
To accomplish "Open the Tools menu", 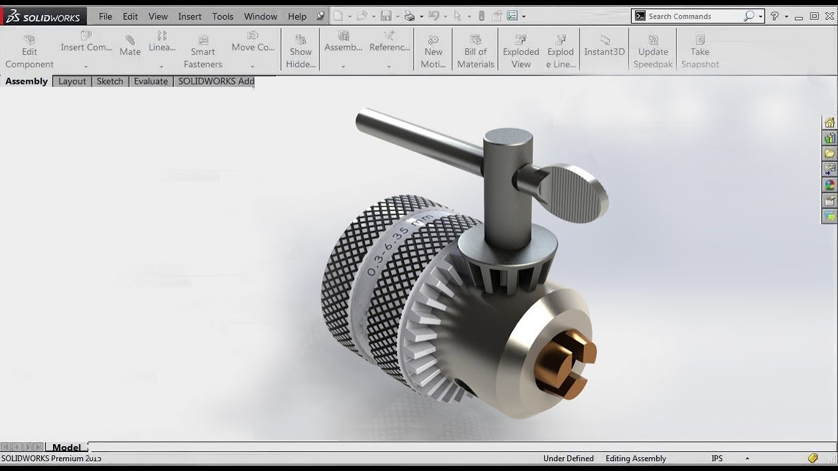I will tap(223, 16).
